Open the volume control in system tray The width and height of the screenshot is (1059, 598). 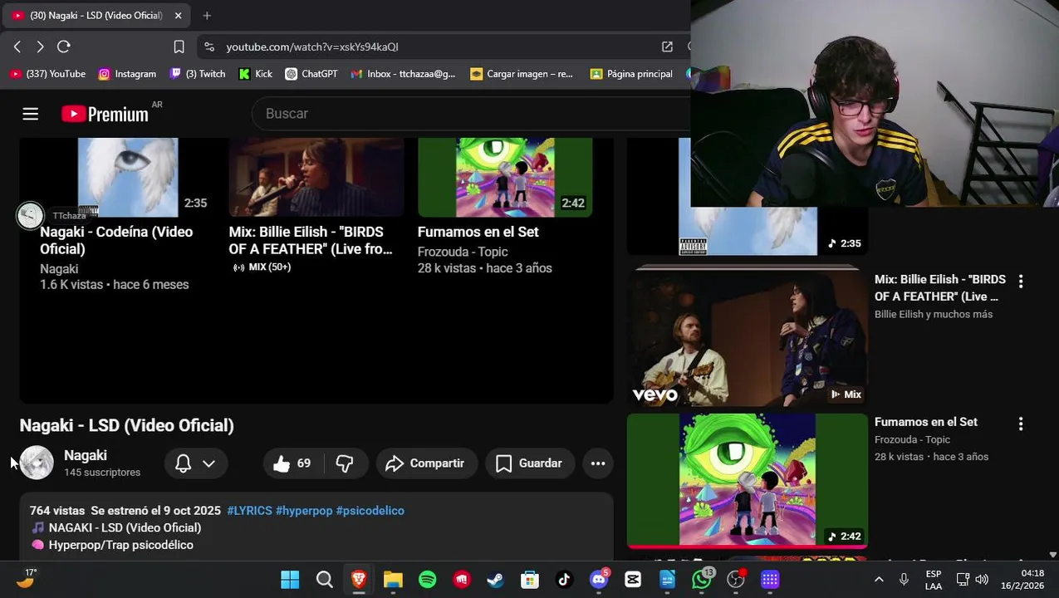point(982,580)
